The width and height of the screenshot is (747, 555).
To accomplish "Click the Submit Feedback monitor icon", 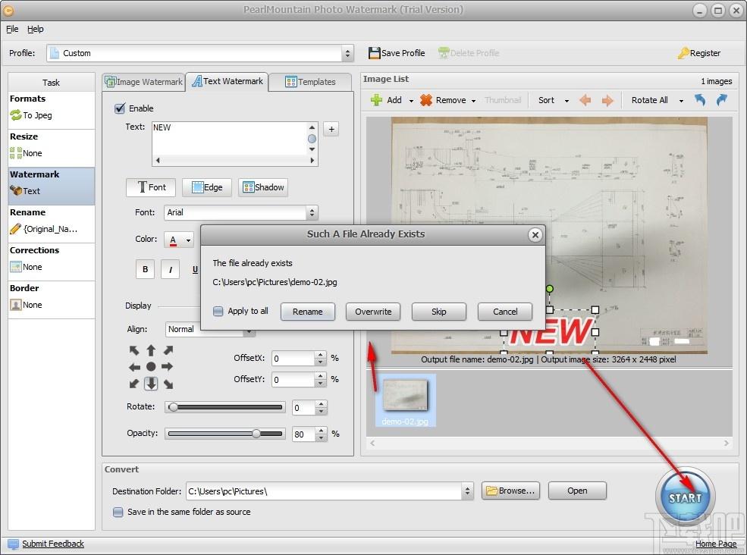I will pyautogui.click(x=14, y=544).
